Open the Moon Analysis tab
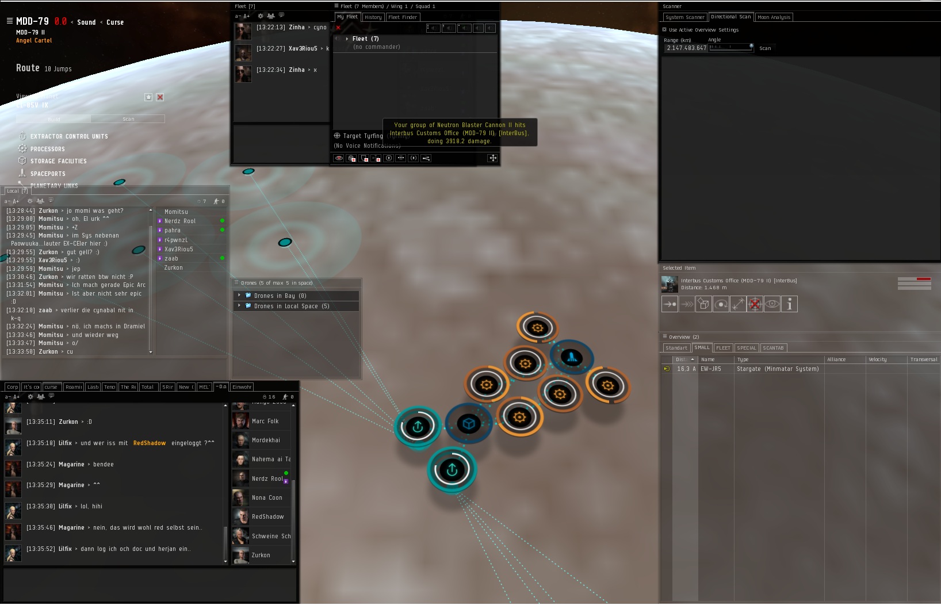The width and height of the screenshot is (941, 605). [774, 17]
